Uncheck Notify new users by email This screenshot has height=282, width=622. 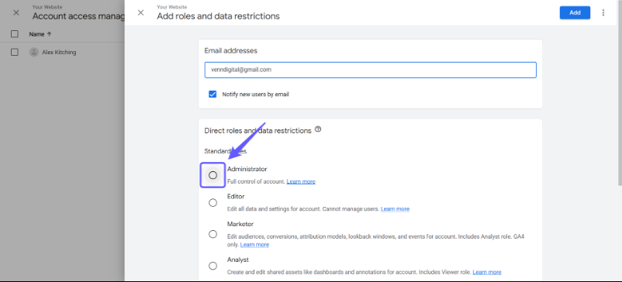coord(213,95)
